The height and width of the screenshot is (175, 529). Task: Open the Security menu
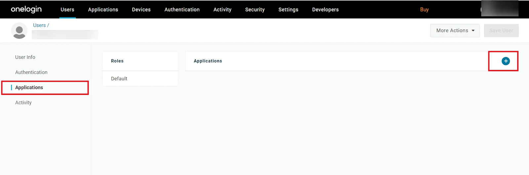(255, 10)
